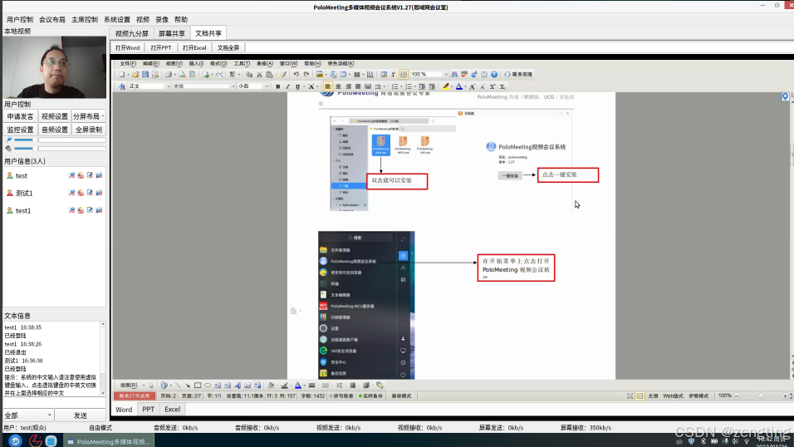Click the camera icon in 测试1's row
This screenshot has width=794, height=447.
81,193
